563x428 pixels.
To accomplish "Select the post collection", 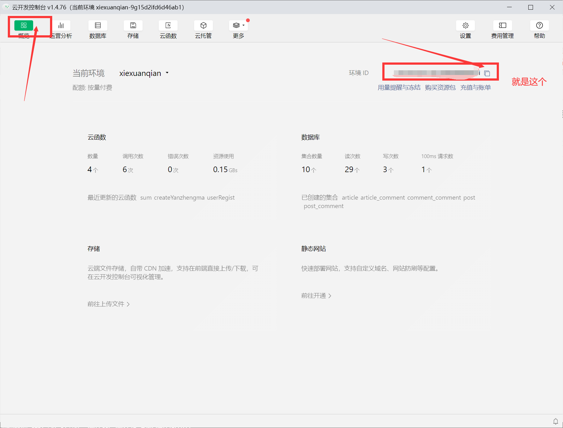I will click(x=469, y=197).
